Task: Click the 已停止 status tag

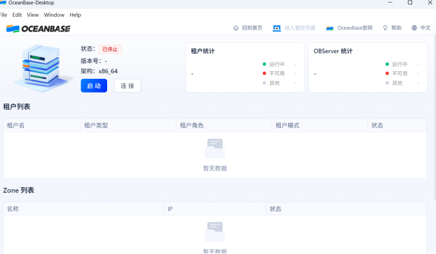Action: pos(110,49)
